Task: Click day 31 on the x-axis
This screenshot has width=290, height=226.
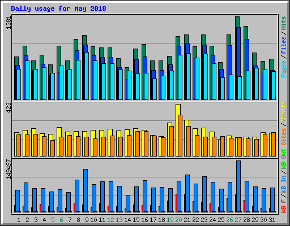Action: [x=272, y=220]
